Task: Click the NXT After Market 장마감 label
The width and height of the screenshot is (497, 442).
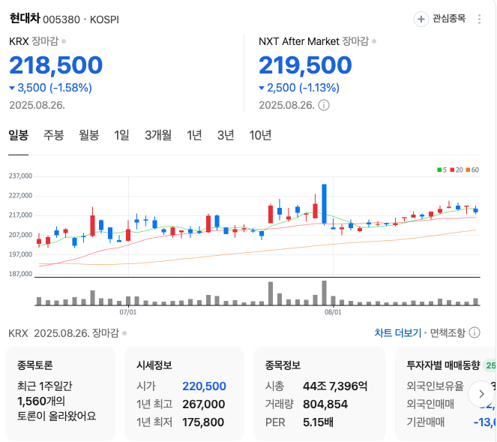Action: [314, 41]
